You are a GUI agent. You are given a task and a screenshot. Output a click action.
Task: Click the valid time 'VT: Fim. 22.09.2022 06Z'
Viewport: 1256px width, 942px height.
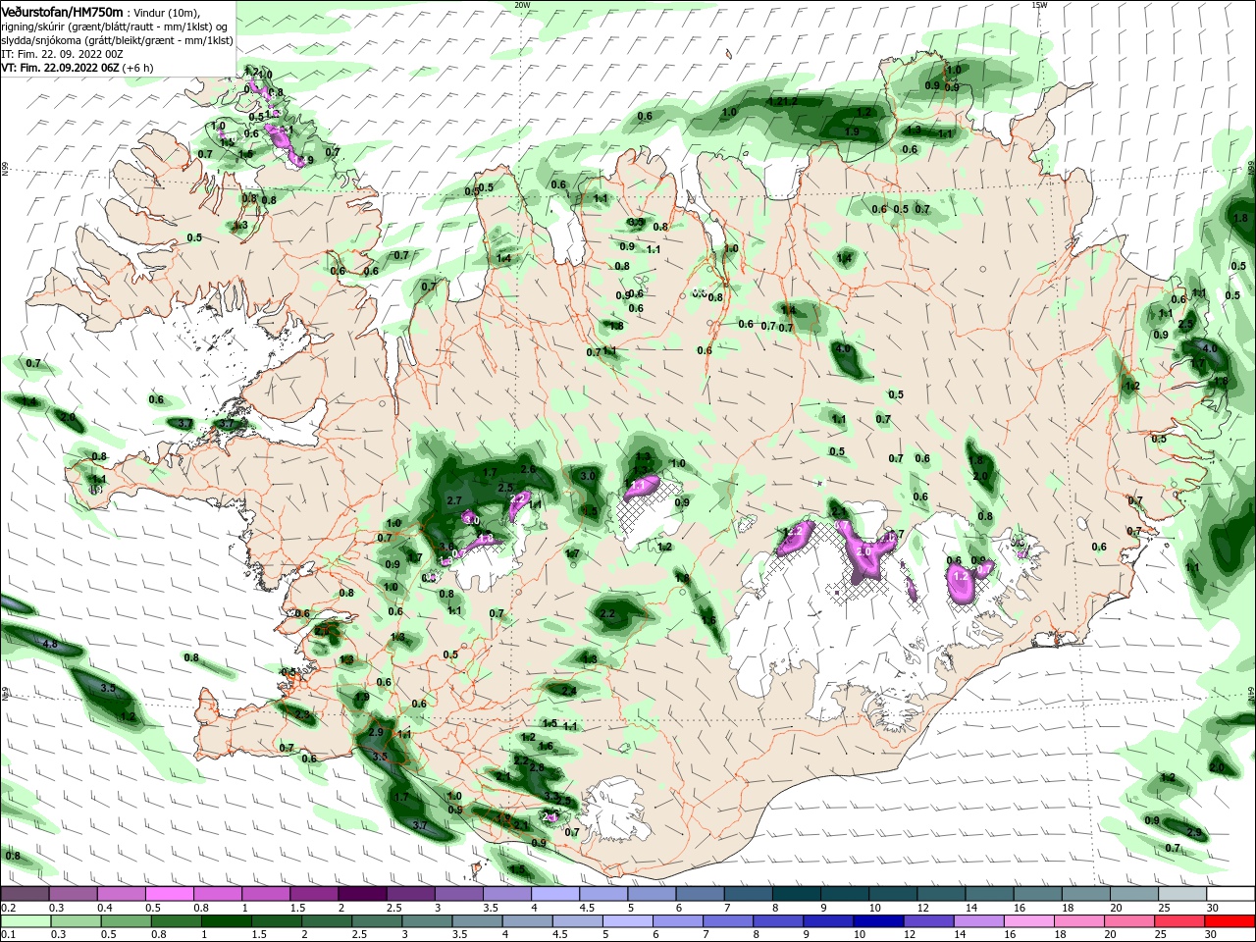60,69
